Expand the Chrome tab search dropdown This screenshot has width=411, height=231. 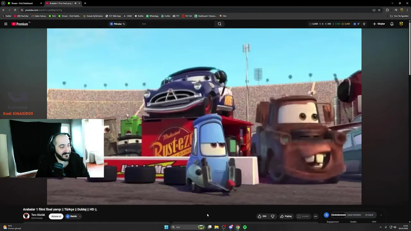[x=3, y=3]
